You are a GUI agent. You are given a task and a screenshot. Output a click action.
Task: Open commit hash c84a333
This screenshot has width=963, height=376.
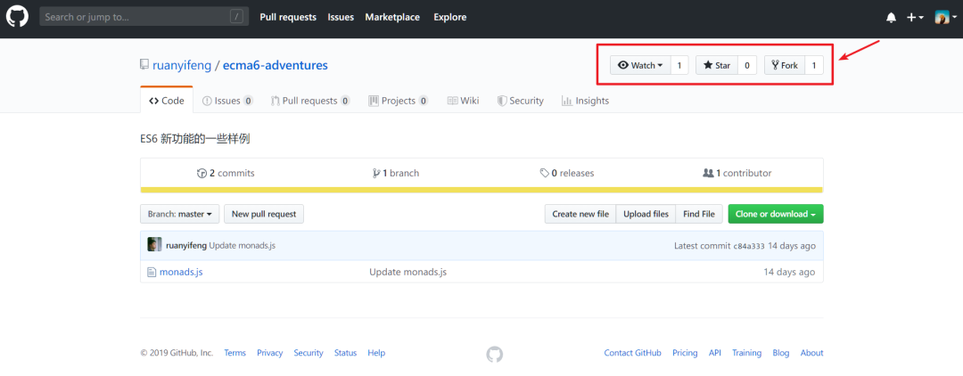coord(749,246)
